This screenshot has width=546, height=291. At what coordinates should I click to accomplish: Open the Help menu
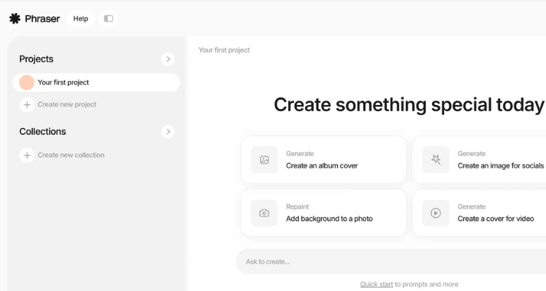click(81, 18)
